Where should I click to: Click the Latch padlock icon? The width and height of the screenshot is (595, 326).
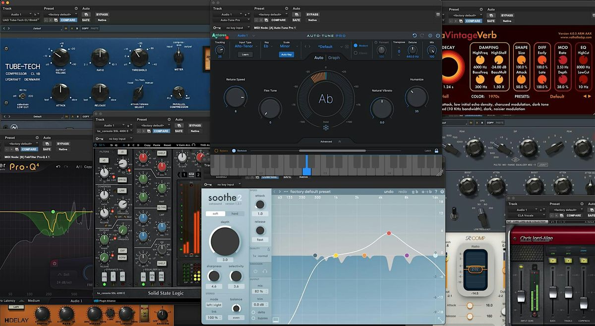(x=436, y=150)
